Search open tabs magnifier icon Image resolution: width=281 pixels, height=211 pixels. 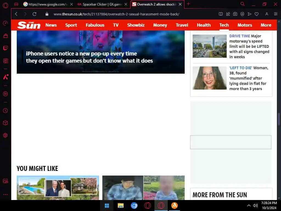[243, 4]
